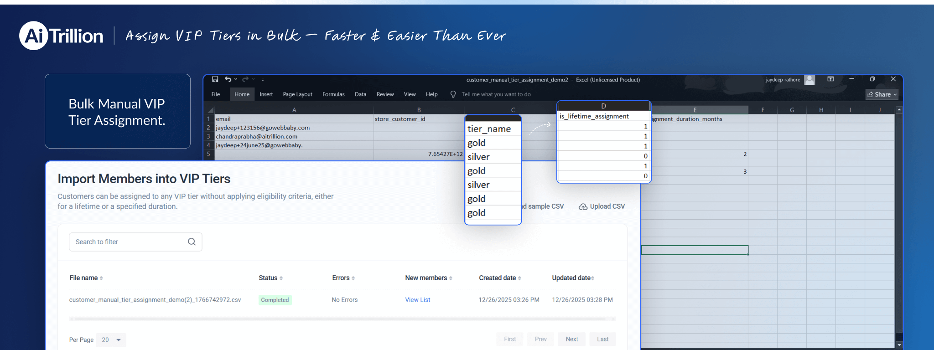Click the Search to filter field

[135, 242]
